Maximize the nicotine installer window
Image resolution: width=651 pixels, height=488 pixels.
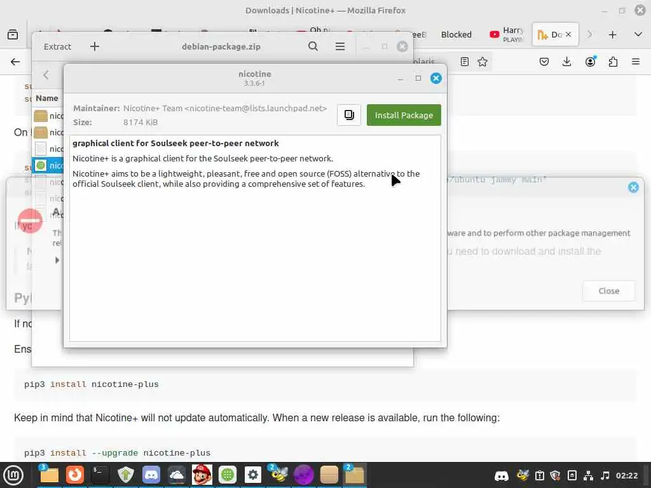point(418,78)
